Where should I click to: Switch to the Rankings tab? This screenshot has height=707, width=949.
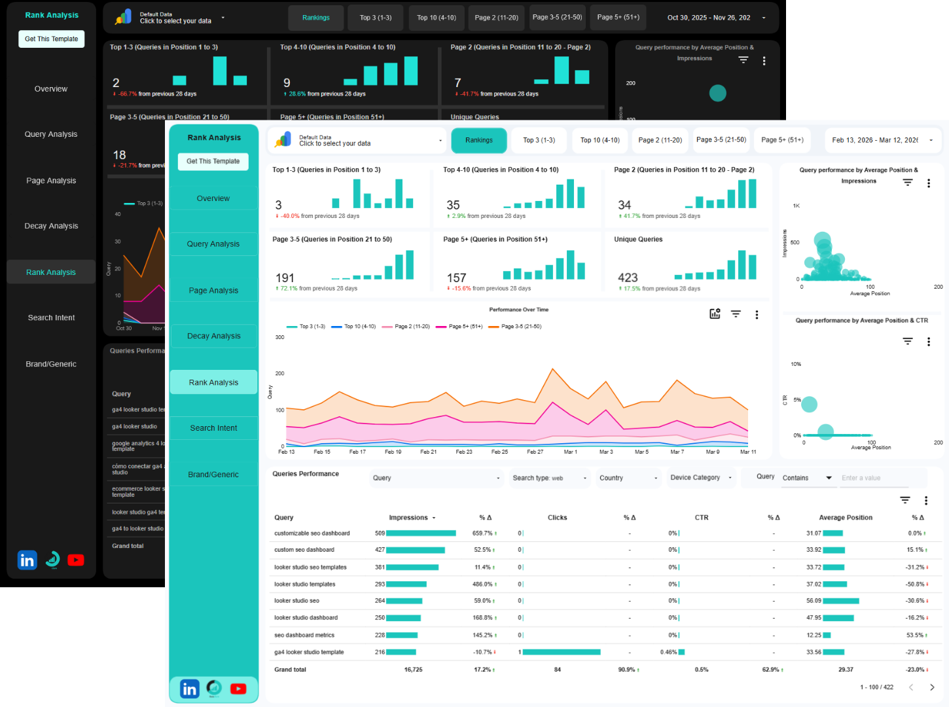coord(479,140)
